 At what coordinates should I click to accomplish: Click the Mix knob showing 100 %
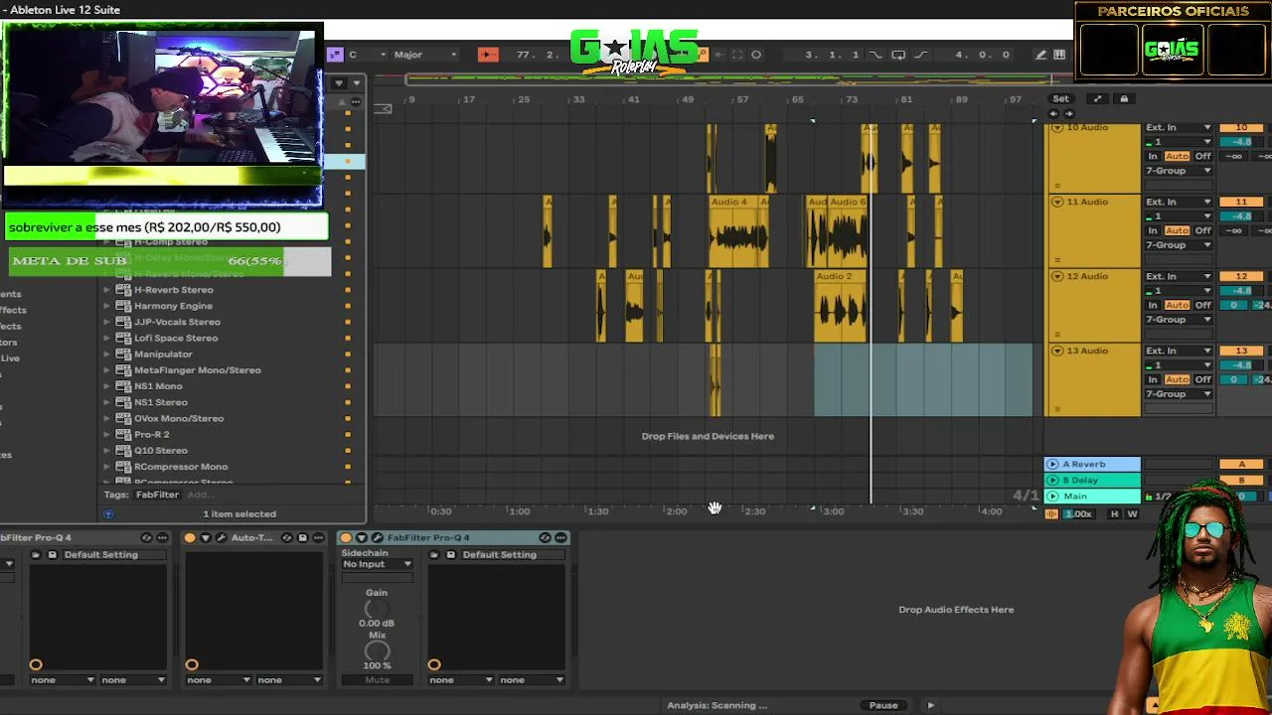(377, 651)
